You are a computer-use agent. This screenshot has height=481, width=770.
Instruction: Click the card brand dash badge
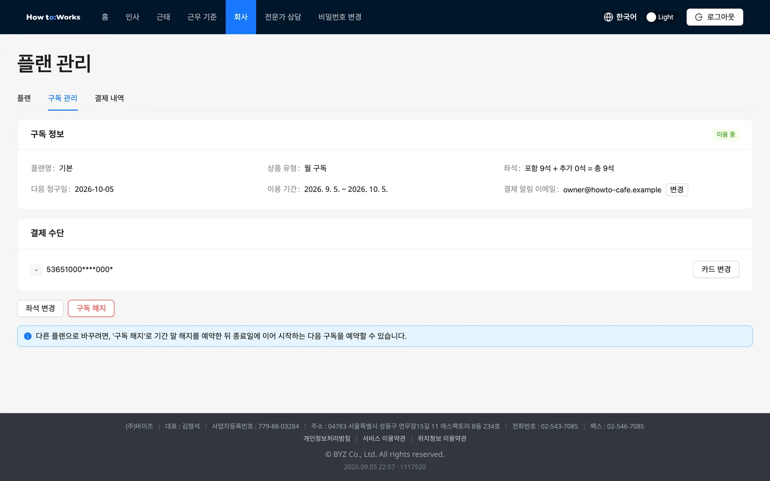36,270
